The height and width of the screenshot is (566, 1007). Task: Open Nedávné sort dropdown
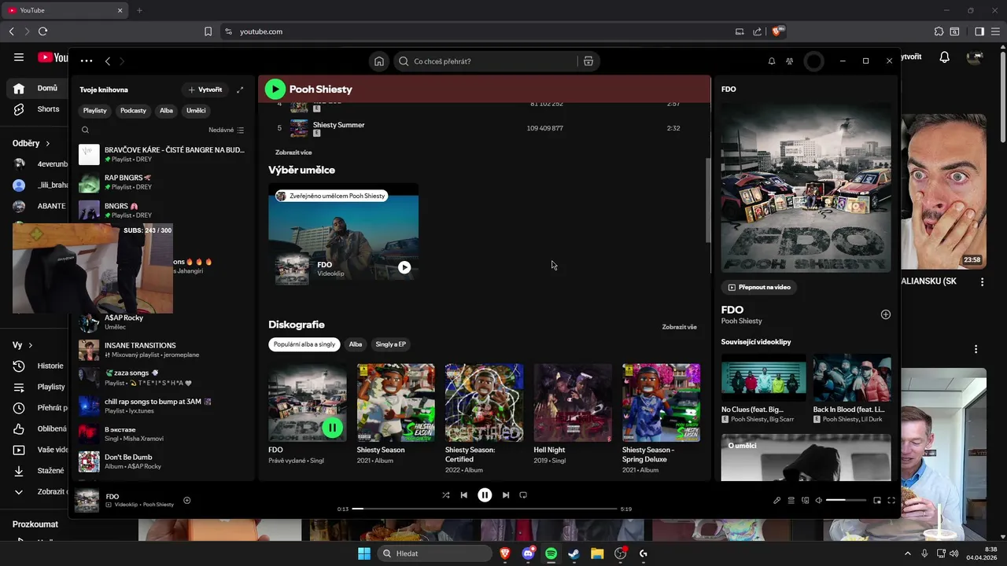point(227,130)
